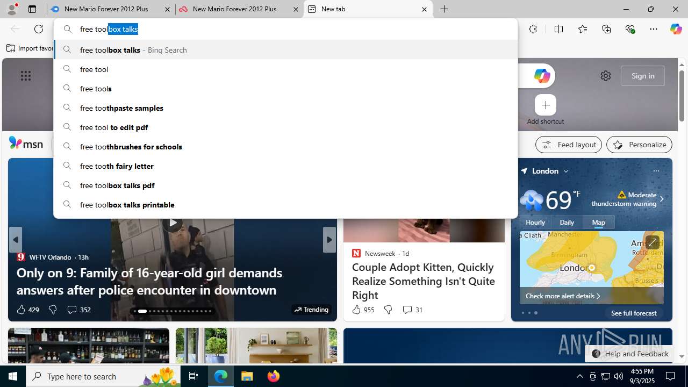The image size is (688, 387).
Task: Click the Personalize button
Action: [x=639, y=145]
